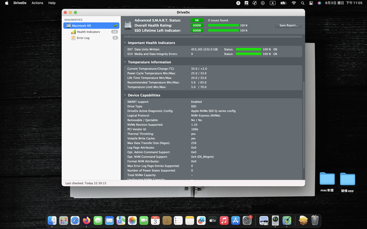Open the Apple menu

(7, 3)
